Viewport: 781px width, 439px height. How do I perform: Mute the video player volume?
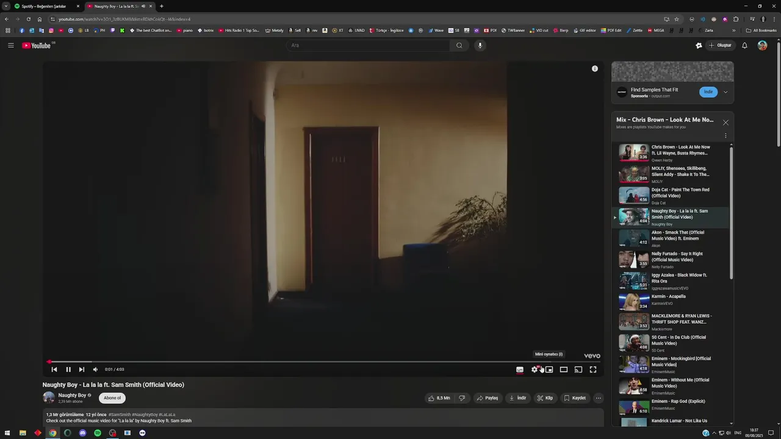pyautogui.click(x=95, y=369)
